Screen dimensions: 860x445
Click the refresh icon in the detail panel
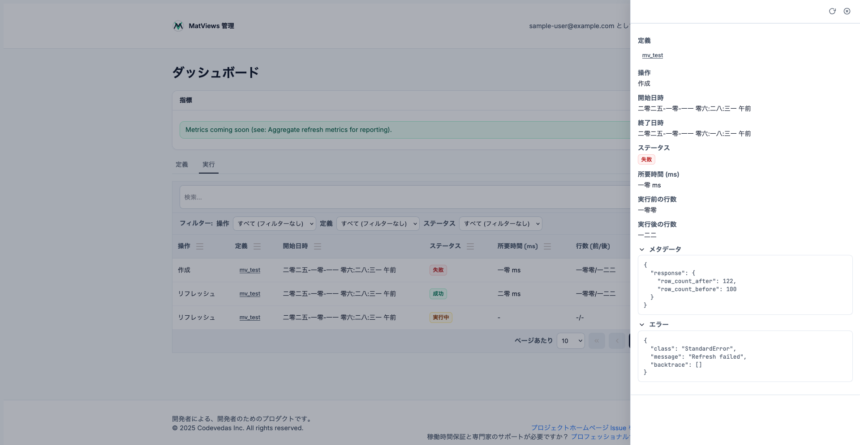coord(832,11)
